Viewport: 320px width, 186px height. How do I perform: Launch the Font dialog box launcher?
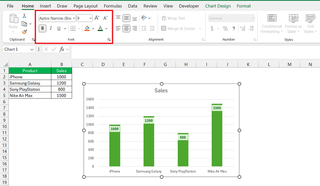tap(109, 40)
